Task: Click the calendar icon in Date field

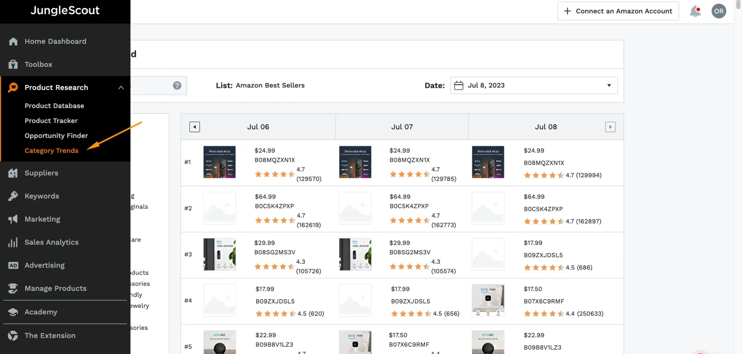Action: [459, 86]
